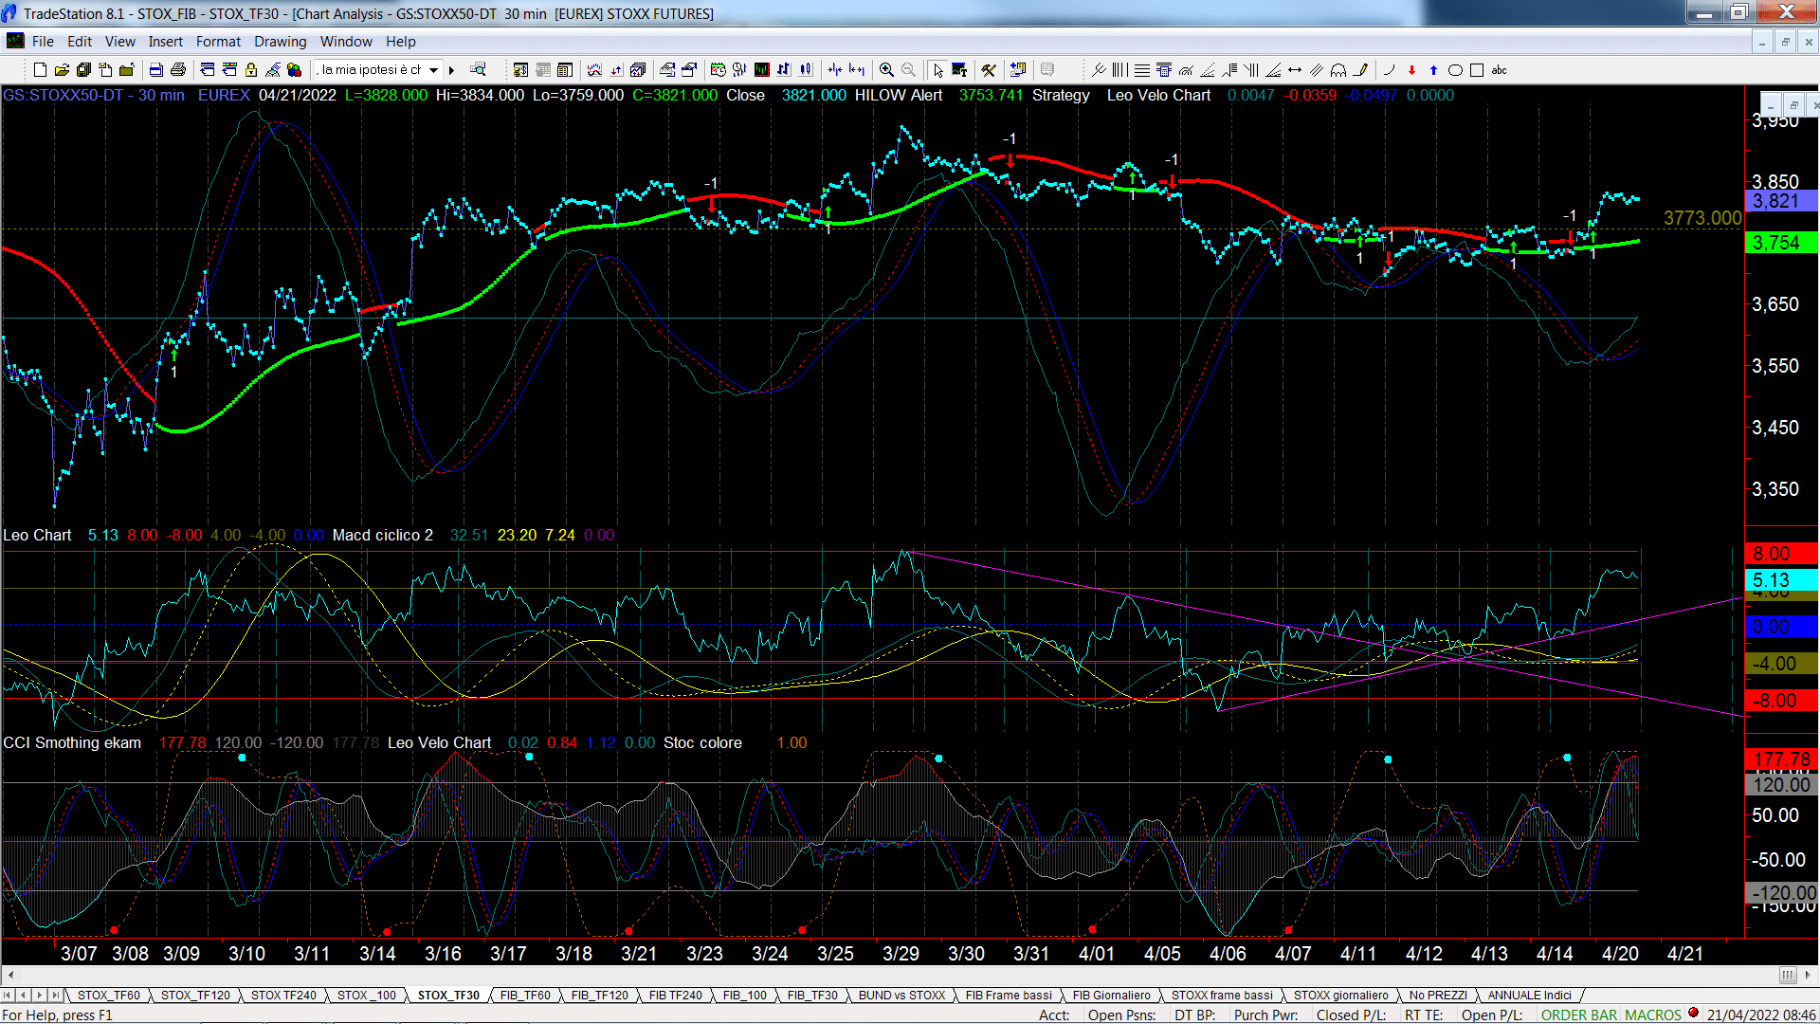The image size is (1820, 1024).
Task: Click the New document icon
Action: (40, 70)
